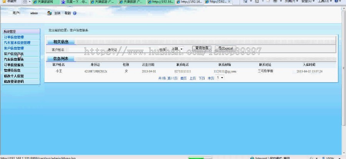Open 订单信息管理 in the sidebar
Screen dimensions: 346x159
click(x=14, y=37)
